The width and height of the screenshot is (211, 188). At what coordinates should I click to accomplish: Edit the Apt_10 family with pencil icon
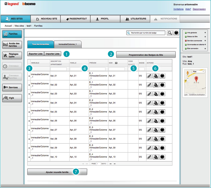click(x=149, y=157)
